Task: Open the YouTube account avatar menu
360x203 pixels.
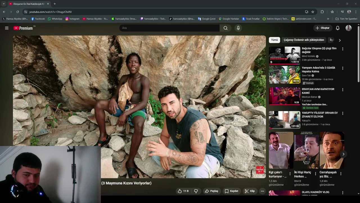Action: pos(348,28)
